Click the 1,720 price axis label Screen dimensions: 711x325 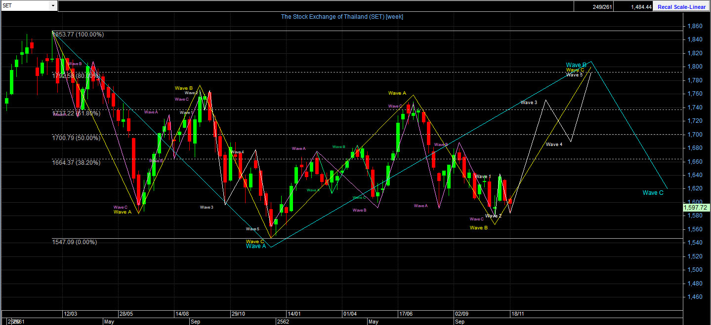(694, 121)
